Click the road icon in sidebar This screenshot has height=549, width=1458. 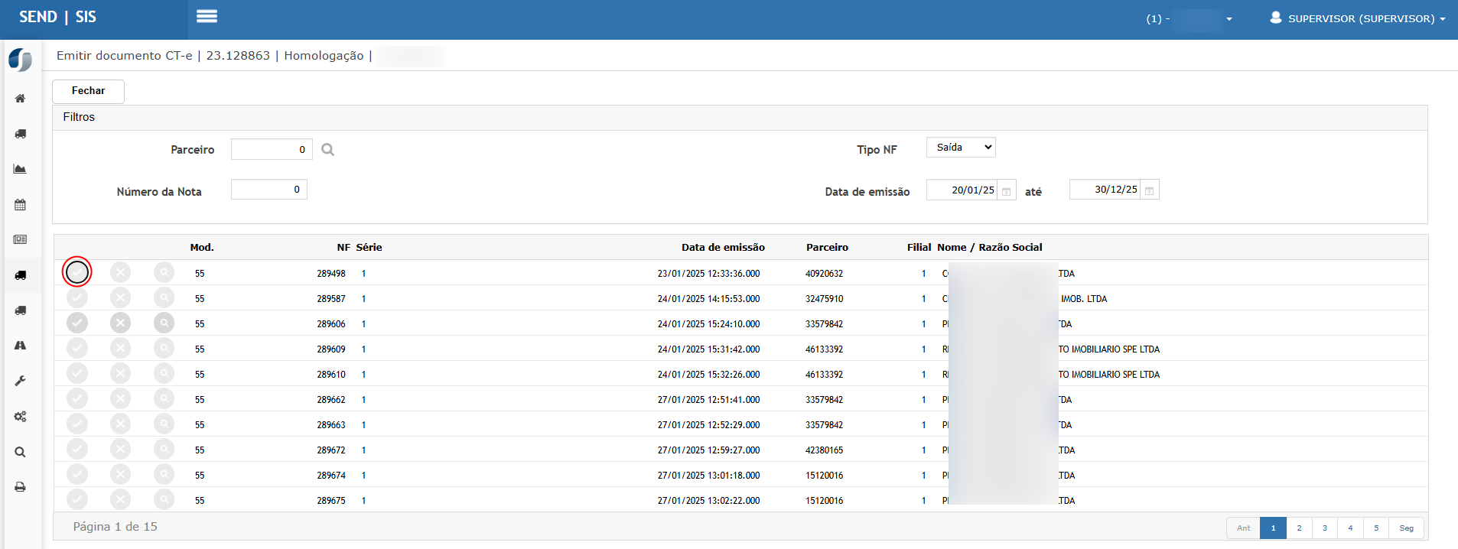20,346
